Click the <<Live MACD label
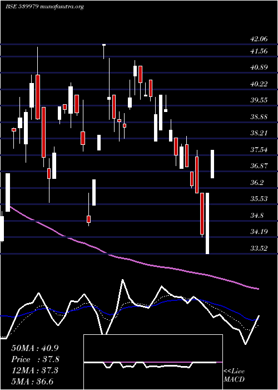The width and height of the screenshot is (278, 390). click(234, 376)
